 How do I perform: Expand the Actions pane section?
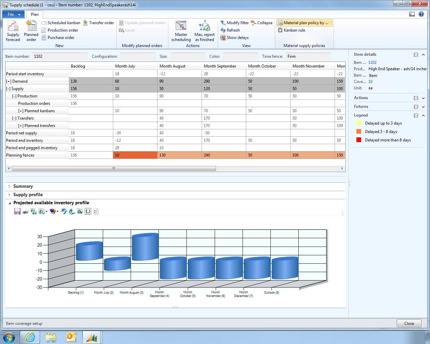pos(423,98)
